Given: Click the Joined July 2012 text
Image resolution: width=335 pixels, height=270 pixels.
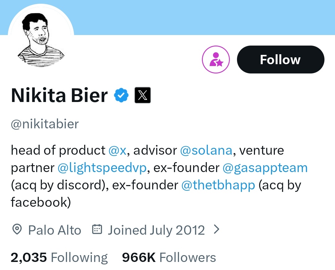Looking at the screenshot, I should coord(156,230).
